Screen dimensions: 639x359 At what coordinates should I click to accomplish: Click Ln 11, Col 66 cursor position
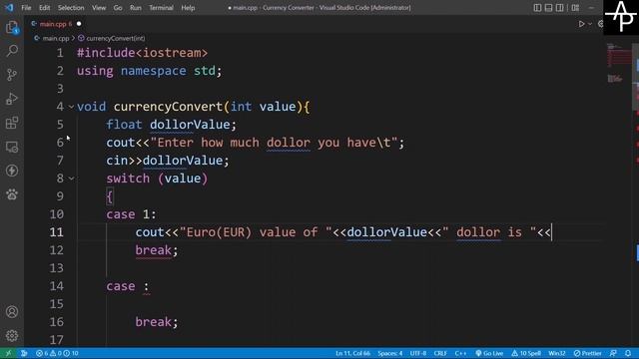(x=352, y=353)
